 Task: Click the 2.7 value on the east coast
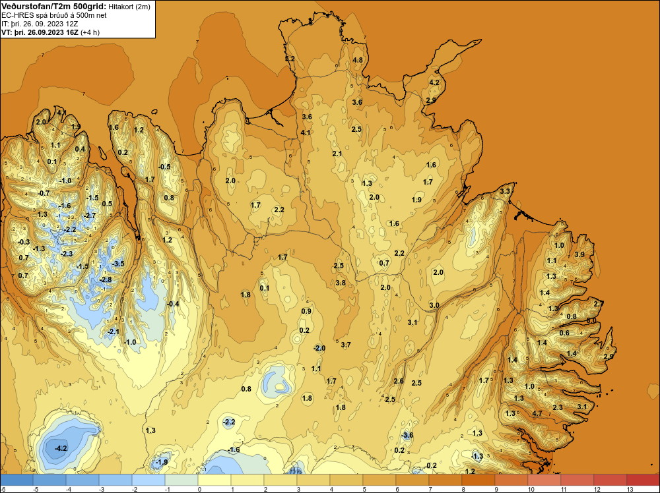(599, 304)
